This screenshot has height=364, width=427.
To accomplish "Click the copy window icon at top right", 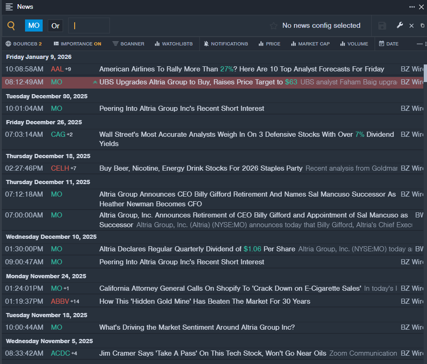I will pos(422,26).
